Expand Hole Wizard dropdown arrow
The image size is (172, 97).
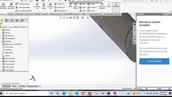tap(44, 11)
